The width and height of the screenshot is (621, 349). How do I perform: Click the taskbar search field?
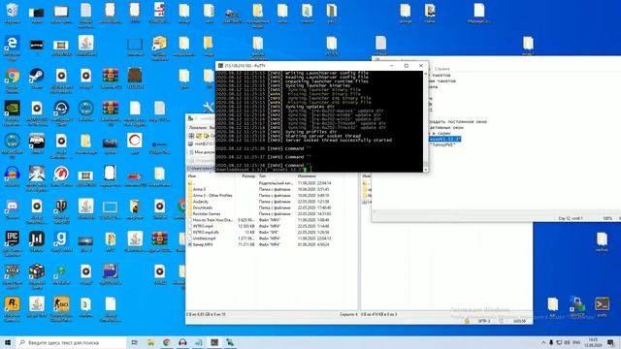(71, 342)
